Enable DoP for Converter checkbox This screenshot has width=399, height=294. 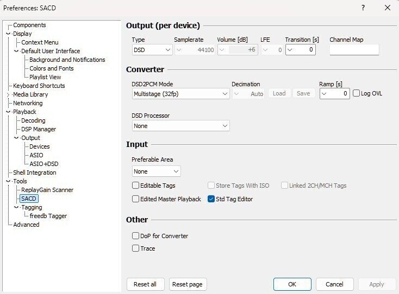(x=136, y=236)
